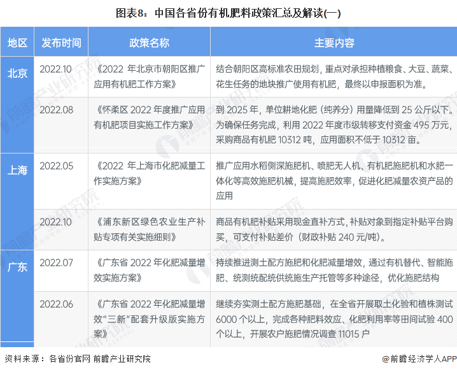Click the 主要内容 column header
This screenshot has width=457, height=372.
click(x=334, y=43)
